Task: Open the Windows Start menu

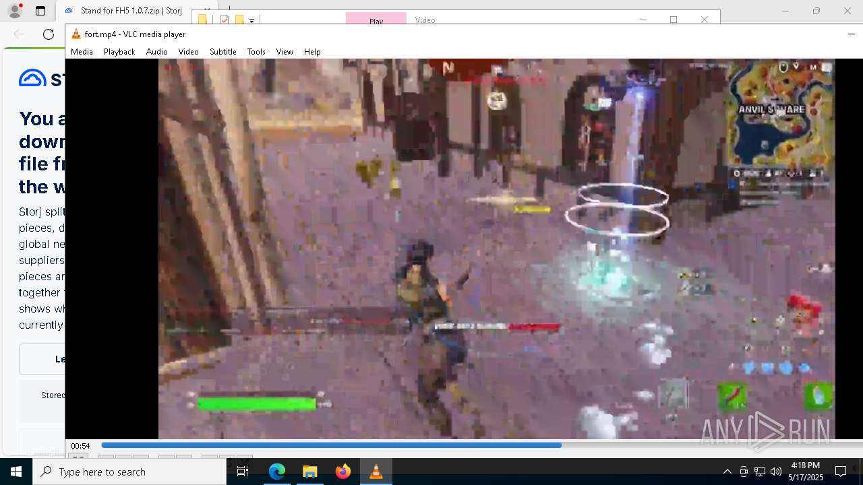Action: pyautogui.click(x=16, y=472)
